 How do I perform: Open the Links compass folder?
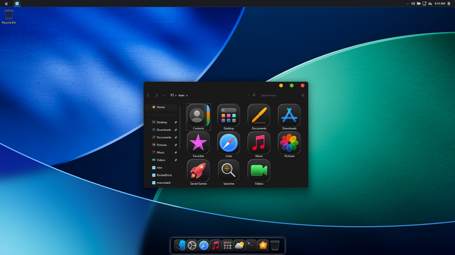229,144
